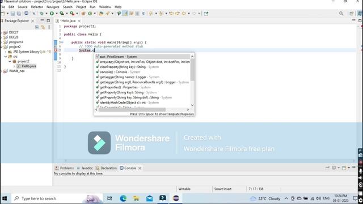Open Microsoft Edge from taskbar
Image resolution: width=363 pixels, height=204 pixels.
(x=123, y=198)
